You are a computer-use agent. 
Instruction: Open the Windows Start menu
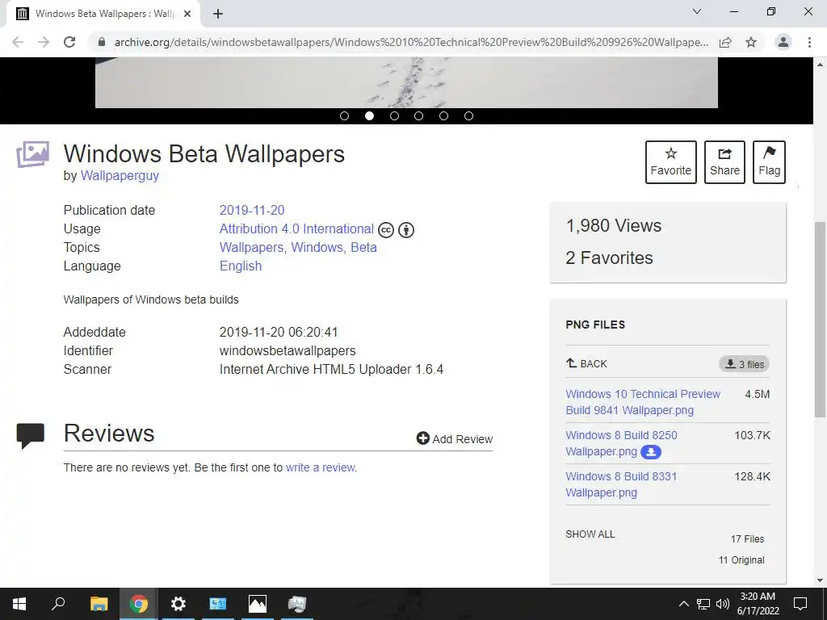pos(19,604)
